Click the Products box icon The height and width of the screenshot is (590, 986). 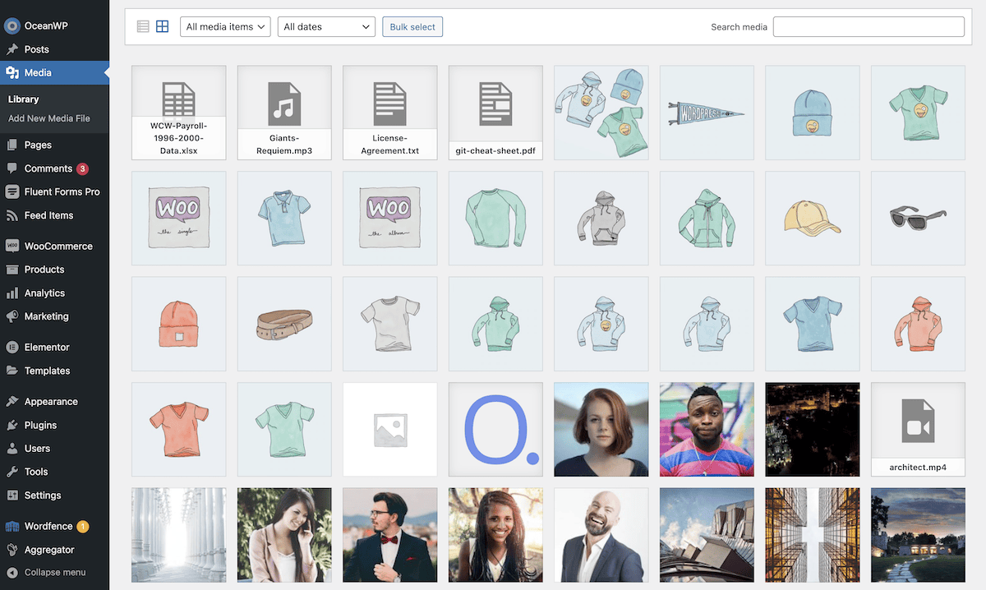(x=12, y=270)
